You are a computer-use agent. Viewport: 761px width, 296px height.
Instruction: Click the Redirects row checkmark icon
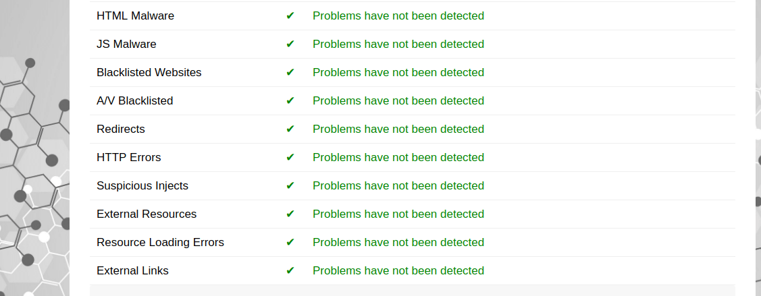[x=290, y=129]
